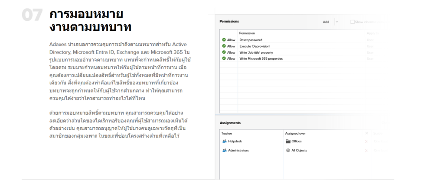Click the All Objects globe icon
Screen dimensions: 444x180
pos(288,150)
